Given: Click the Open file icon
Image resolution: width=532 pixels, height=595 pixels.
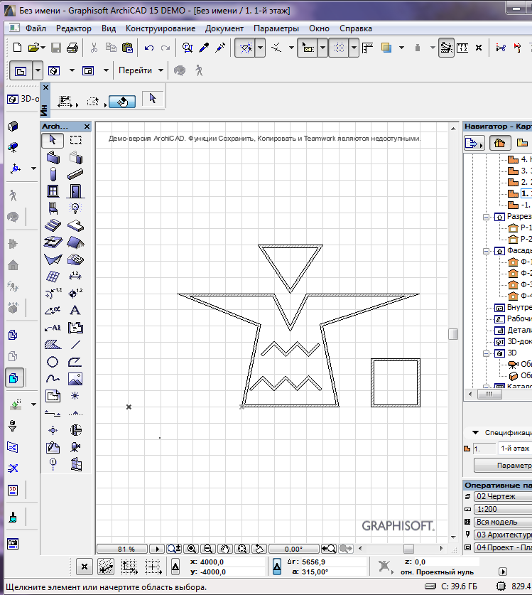Looking at the screenshot, I should pyautogui.click(x=34, y=48).
